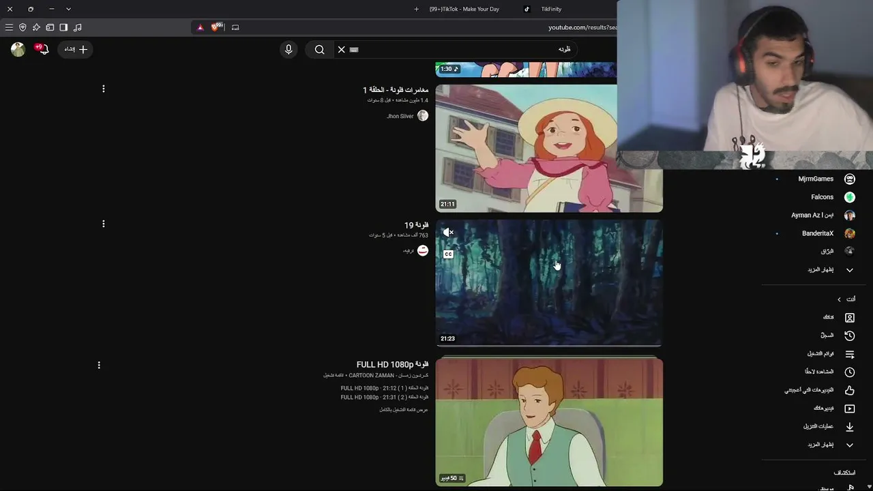Open the Falcons subscription channel
873x491 pixels.
tap(822, 197)
